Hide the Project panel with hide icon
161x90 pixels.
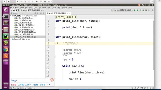[44, 13]
